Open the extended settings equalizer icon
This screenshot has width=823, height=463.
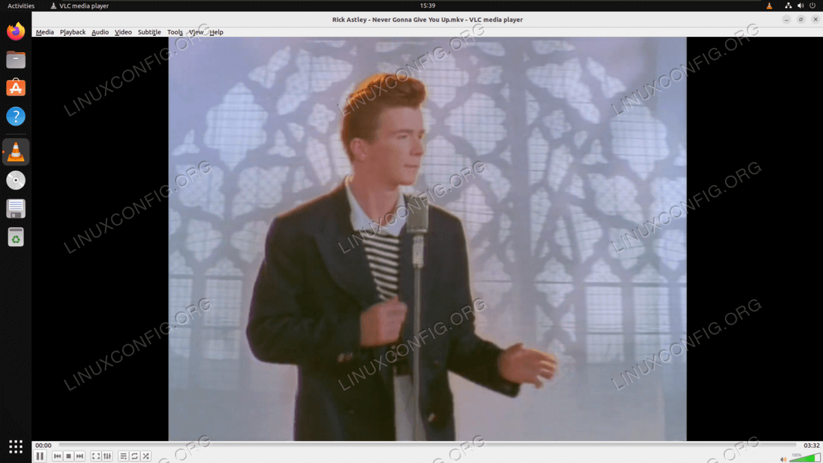point(107,456)
